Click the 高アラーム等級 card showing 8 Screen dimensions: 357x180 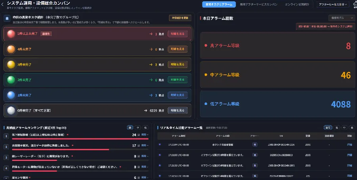(x=278, y=45)
